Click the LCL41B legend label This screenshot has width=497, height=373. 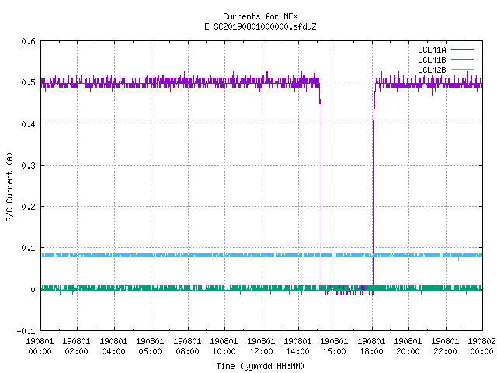pos(432,60)
